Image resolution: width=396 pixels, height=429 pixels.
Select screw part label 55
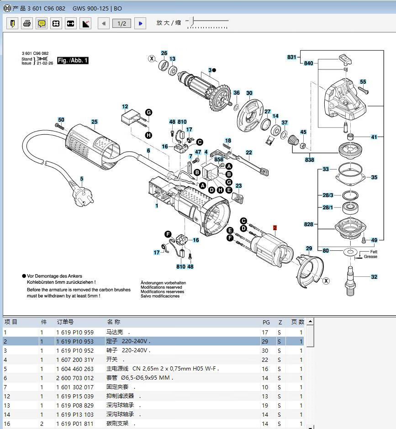point(363,81)
